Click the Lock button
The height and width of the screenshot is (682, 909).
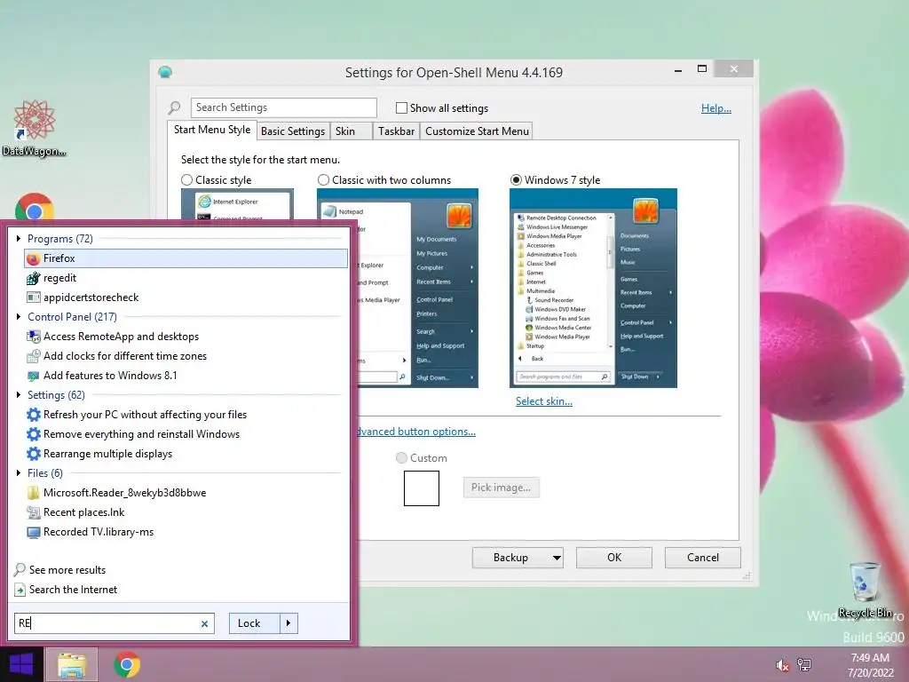(255, 623)
